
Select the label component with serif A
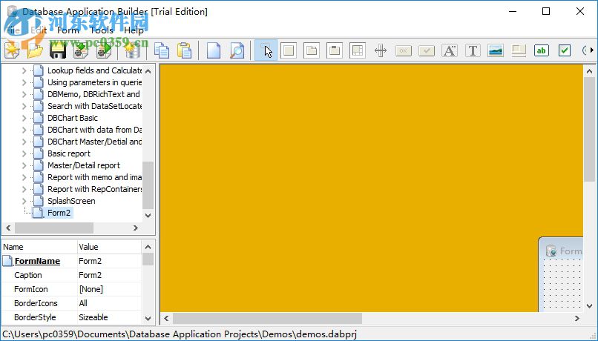tap(450, 50)
